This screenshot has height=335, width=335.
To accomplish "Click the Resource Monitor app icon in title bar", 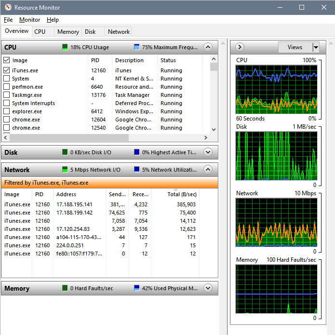I will [x=7, y=8].
